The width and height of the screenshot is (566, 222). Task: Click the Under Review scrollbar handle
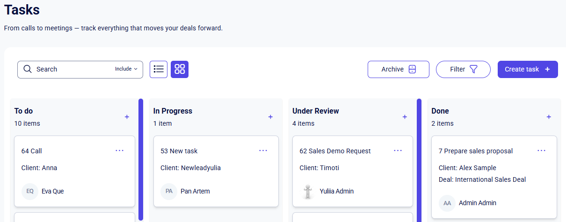pyautogui.click(x=419, y=159)
